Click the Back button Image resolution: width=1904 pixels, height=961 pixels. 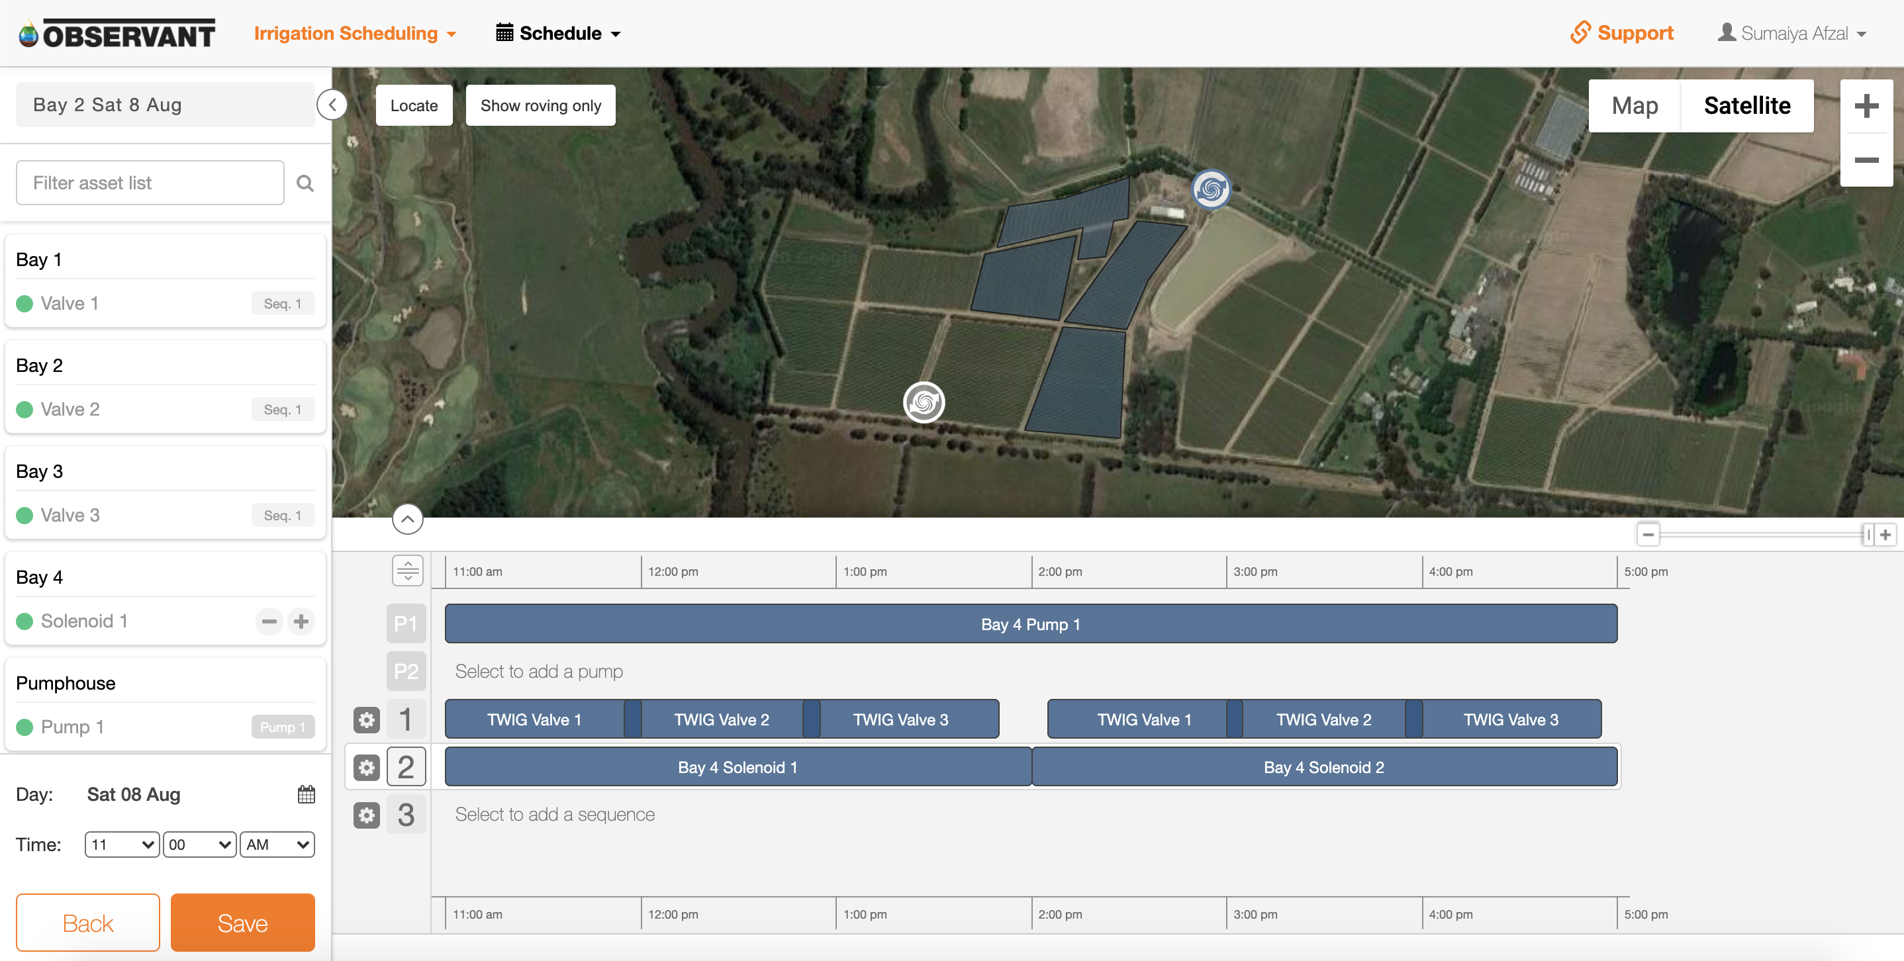[x=86, y=921]
